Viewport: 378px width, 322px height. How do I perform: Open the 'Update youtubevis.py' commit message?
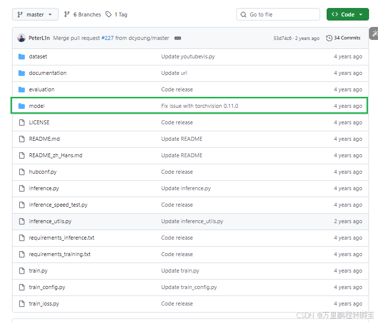click(x=188, y=56)
